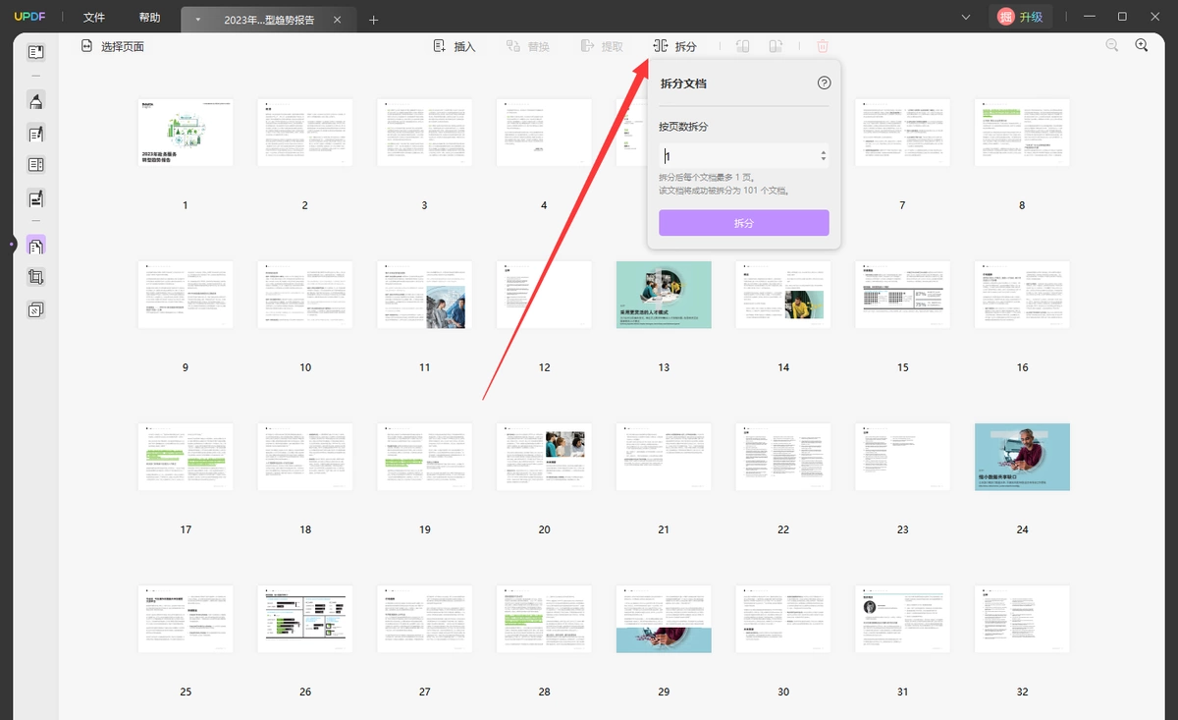1178x720 pixels.
Task: Click the 拆分 (Split) toolbar button
Action: [674, 46]
